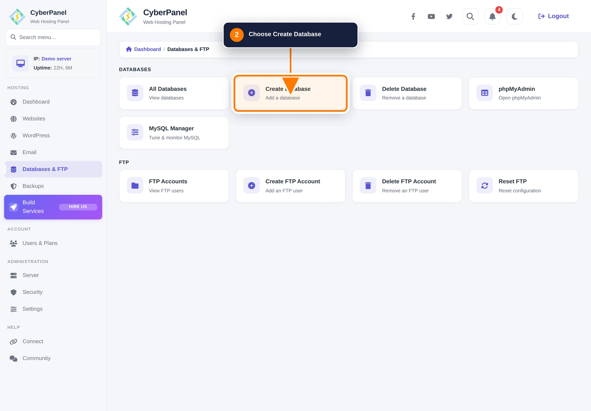Image resolution: width=591 pixels, height=411 pixels.
Task: Click the Logout link
Action: [x=553, y=16]
